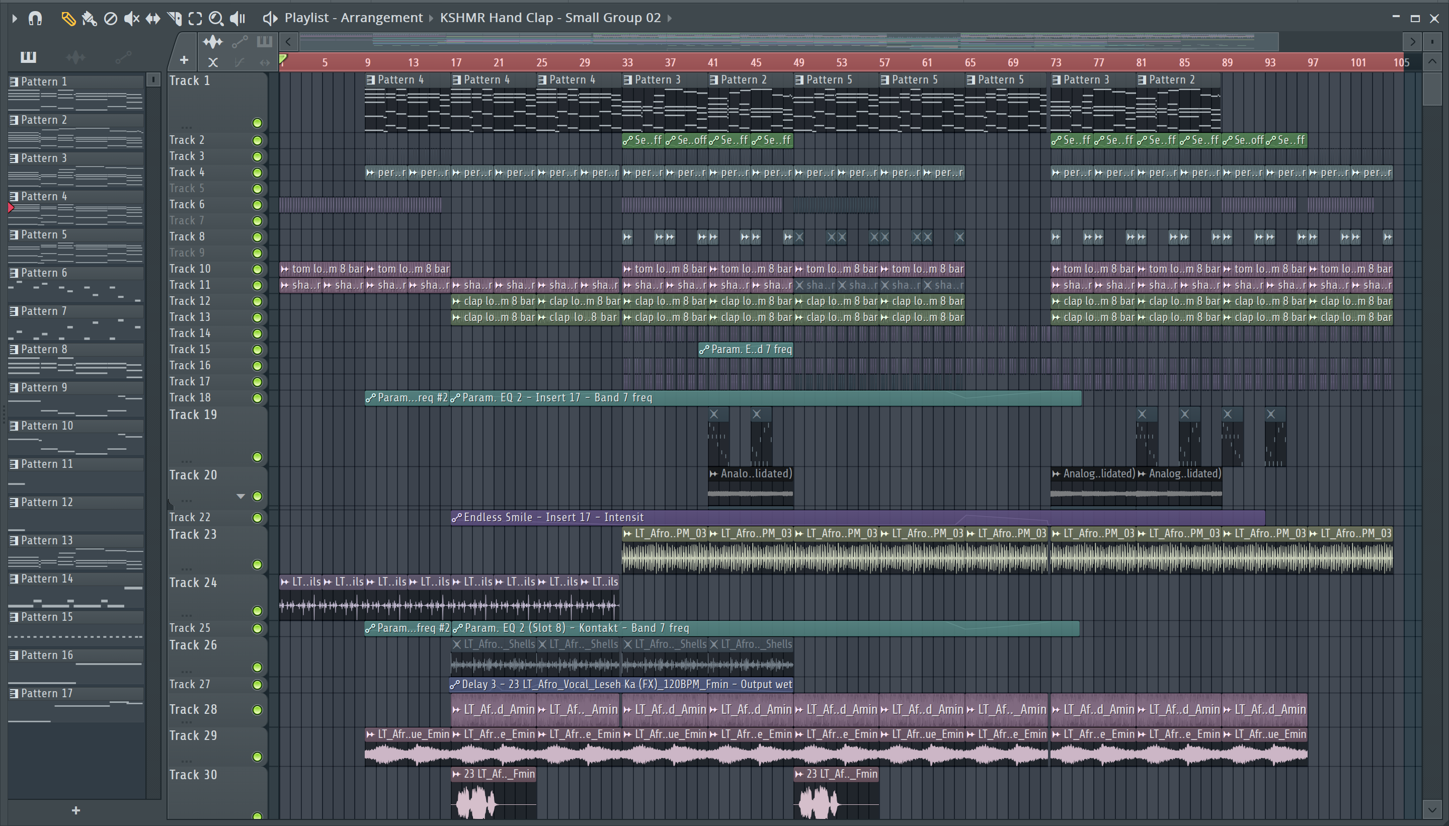Viewport: 1449px width, 826px height.
Task: Toggle Track 25 mute LED
Action: click(257, 629)
